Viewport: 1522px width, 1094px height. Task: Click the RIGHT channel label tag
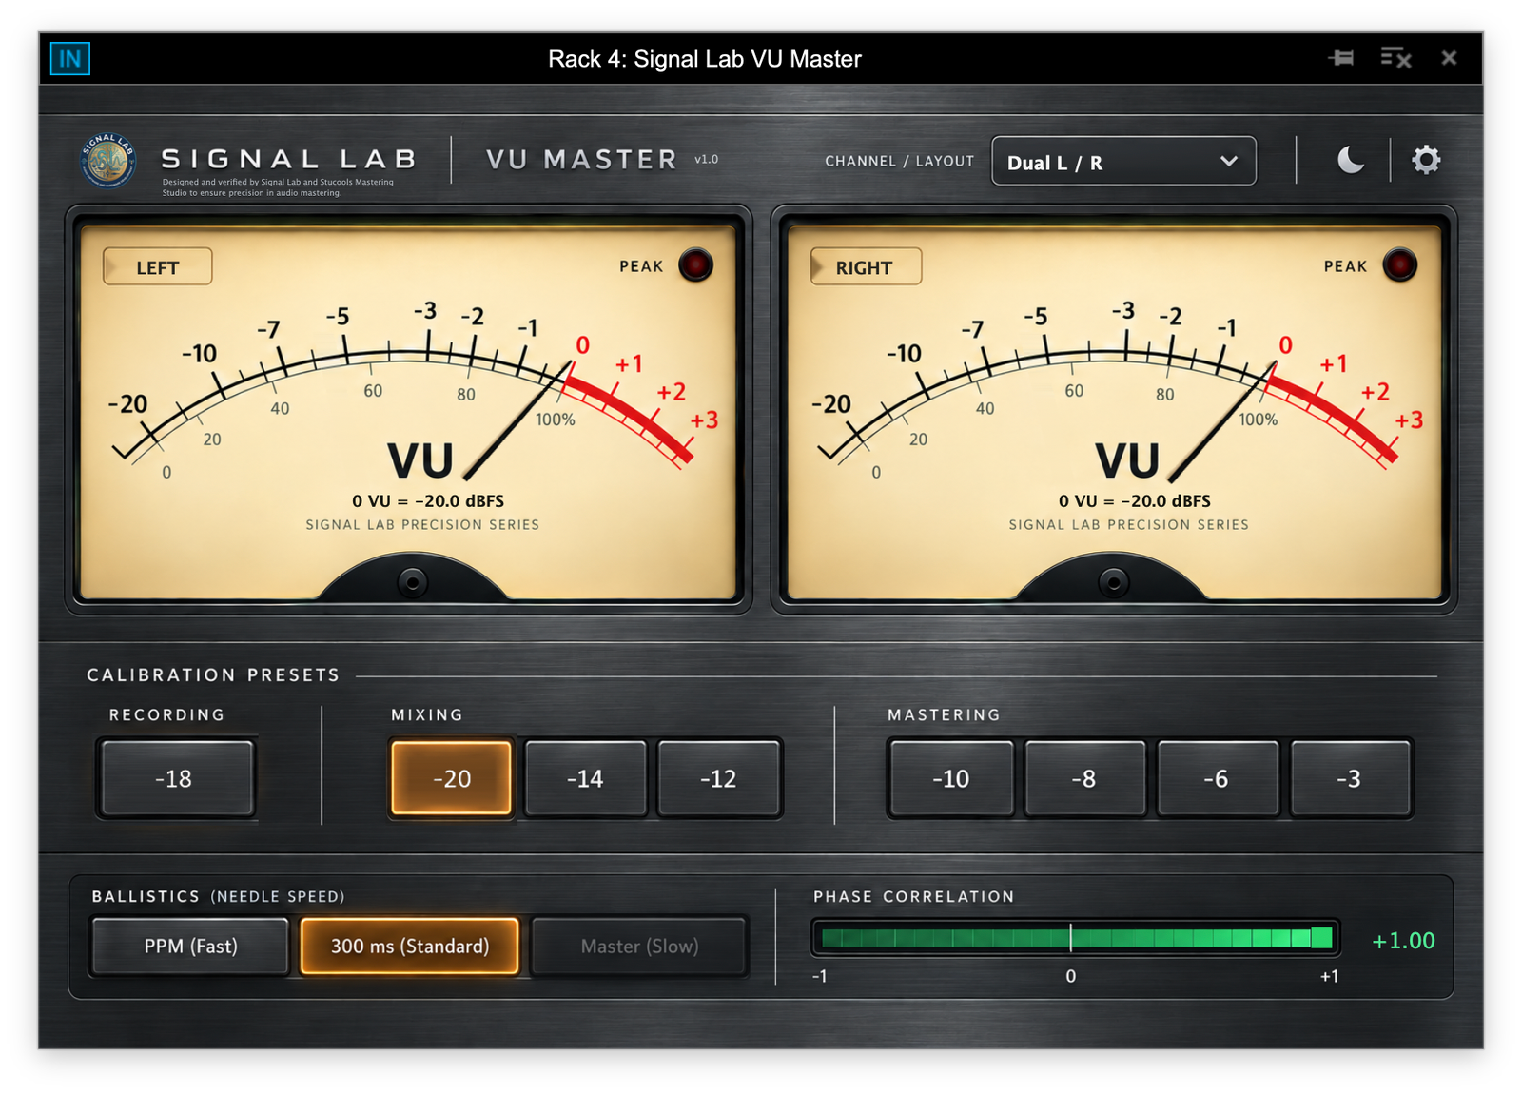865,267
